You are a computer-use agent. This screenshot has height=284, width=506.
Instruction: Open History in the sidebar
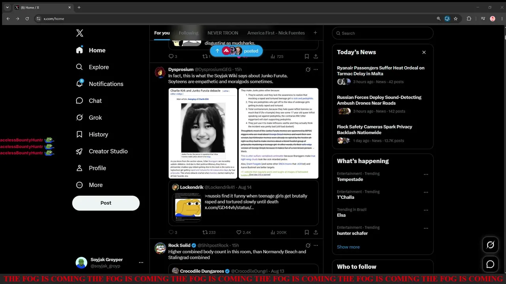(x=92, y=135)
